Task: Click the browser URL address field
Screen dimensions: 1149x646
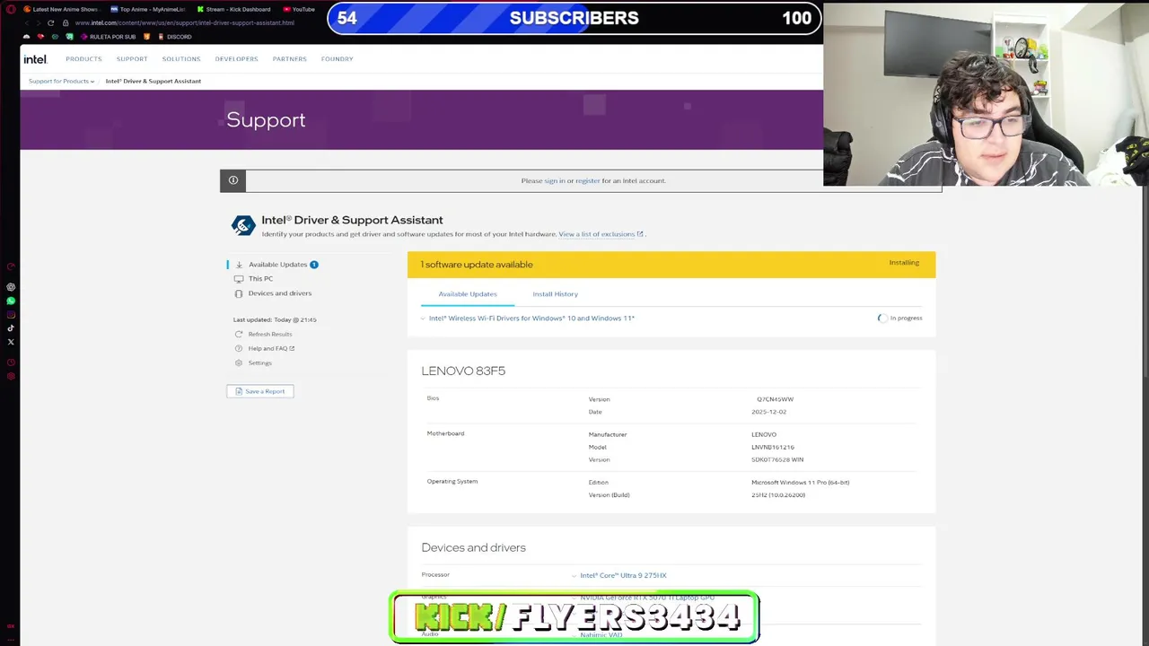Action: 184,22
